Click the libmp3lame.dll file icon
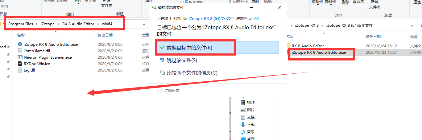The width and height of the screenshot is (422, 140). point(20,51)
